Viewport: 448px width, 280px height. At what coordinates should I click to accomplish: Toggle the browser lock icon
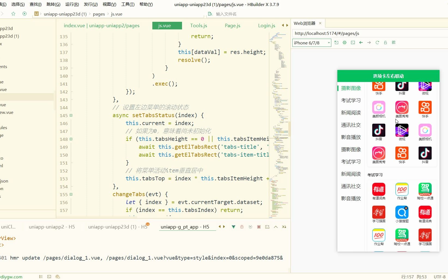point(386,42)
